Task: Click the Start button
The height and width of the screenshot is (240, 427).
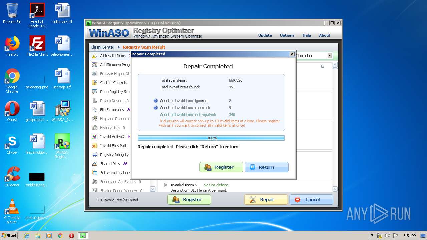Action: pyautogui.click(x=9, y=235)
